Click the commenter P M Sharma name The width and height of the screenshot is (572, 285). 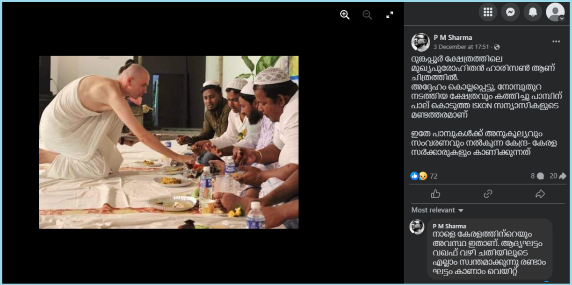coord(449,226)
